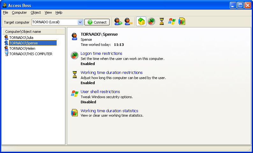Click the Disabled status under User shell restrictions
Viewport: 253px width, 153px height.
(x=88, y=102)
